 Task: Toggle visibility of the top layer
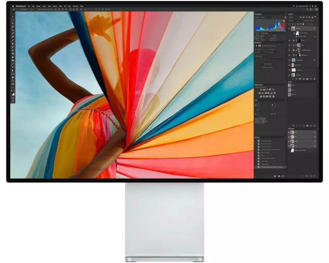[x=289, y=29]
